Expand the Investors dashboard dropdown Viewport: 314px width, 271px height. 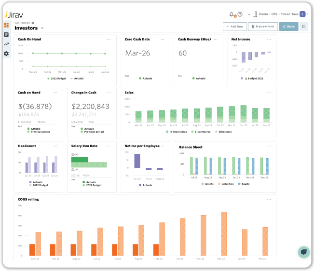[x=42, y=28]
